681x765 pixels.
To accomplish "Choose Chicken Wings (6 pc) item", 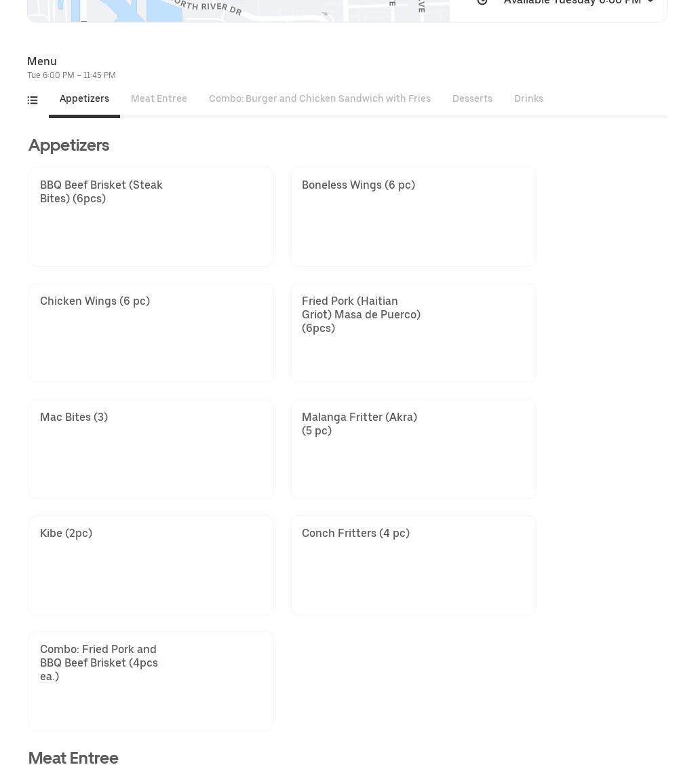I will 151,333.
